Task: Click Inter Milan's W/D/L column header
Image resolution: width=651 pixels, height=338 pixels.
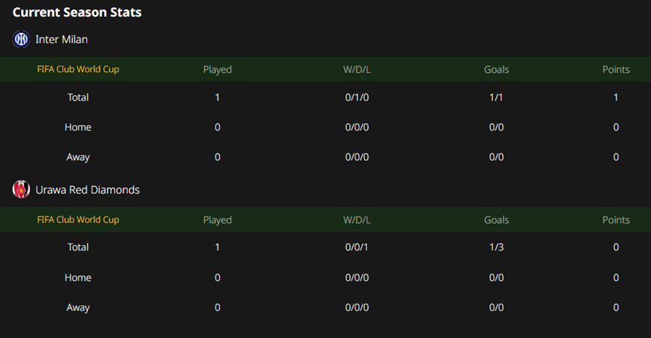Action: 357,70
